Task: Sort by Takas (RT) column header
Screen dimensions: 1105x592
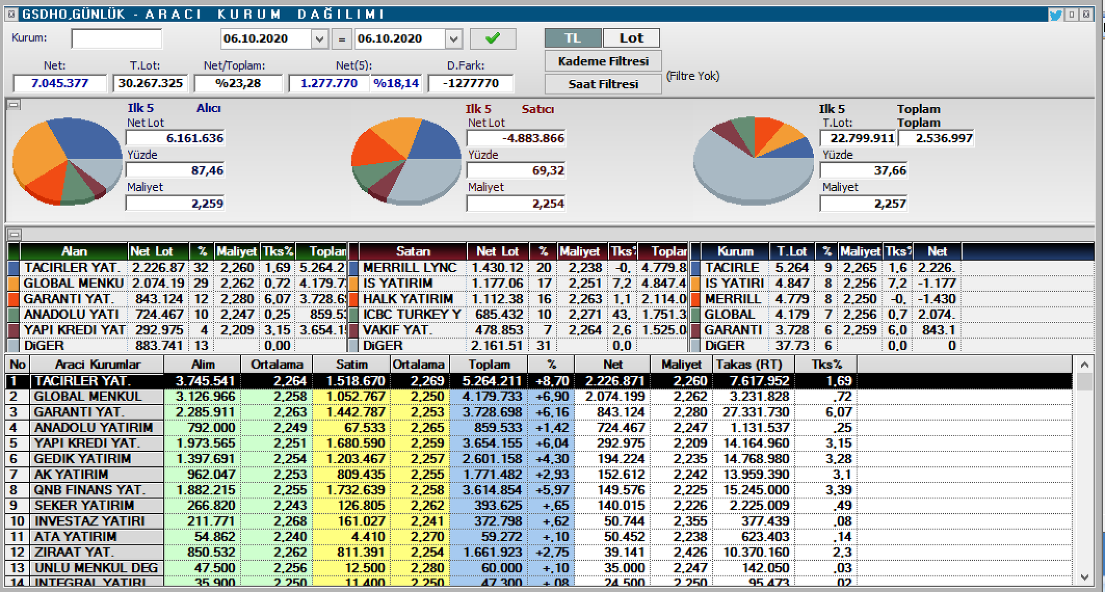Action: pyautogui.click(x=748, y=364)
